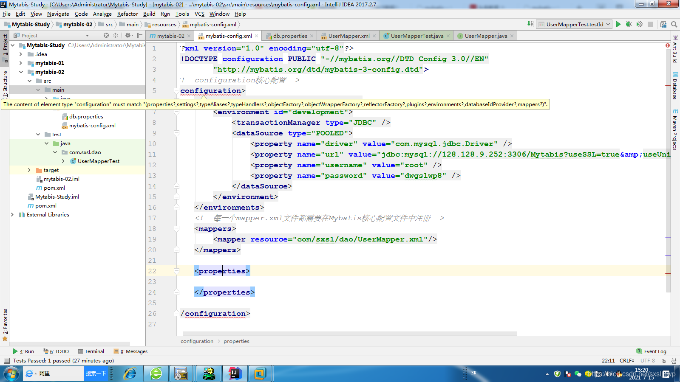The image size is (680, 382).
Task: Start debugging with the Debug bug icon
Action: pos(629,24)
